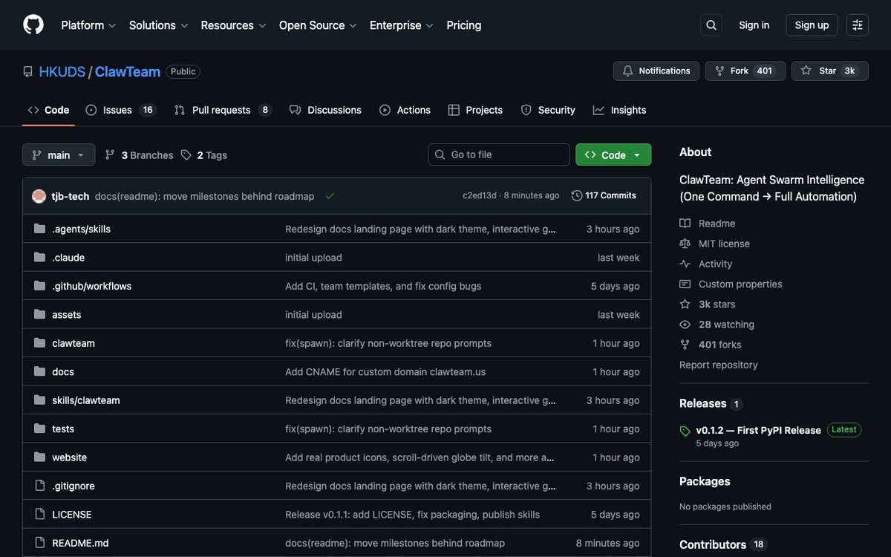Open the main branch selector dropdown
Image resolution: width=891 pixels, height=557 pixels.
tap(59, 154)
